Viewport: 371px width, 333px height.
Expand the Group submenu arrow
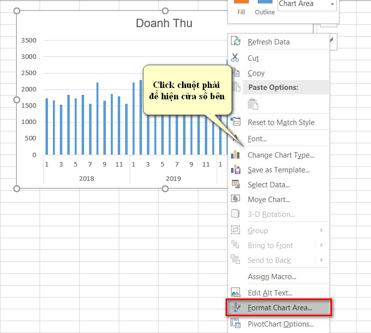coord(322,230)
